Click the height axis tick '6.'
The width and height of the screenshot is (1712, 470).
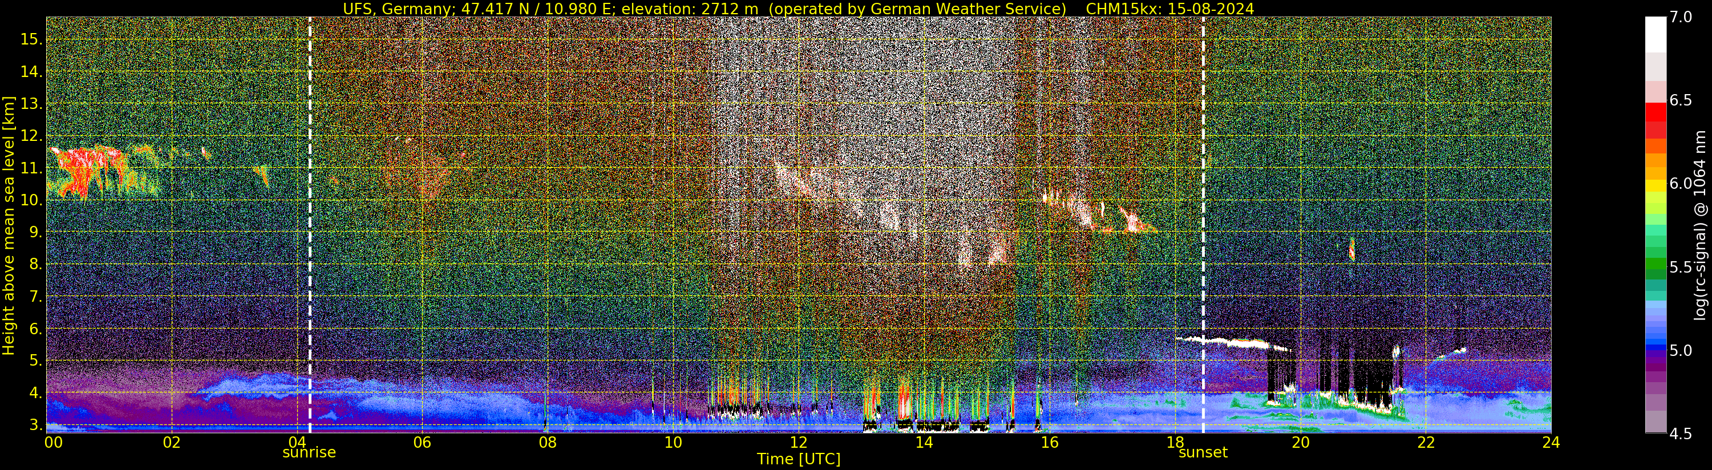point(35,329)
